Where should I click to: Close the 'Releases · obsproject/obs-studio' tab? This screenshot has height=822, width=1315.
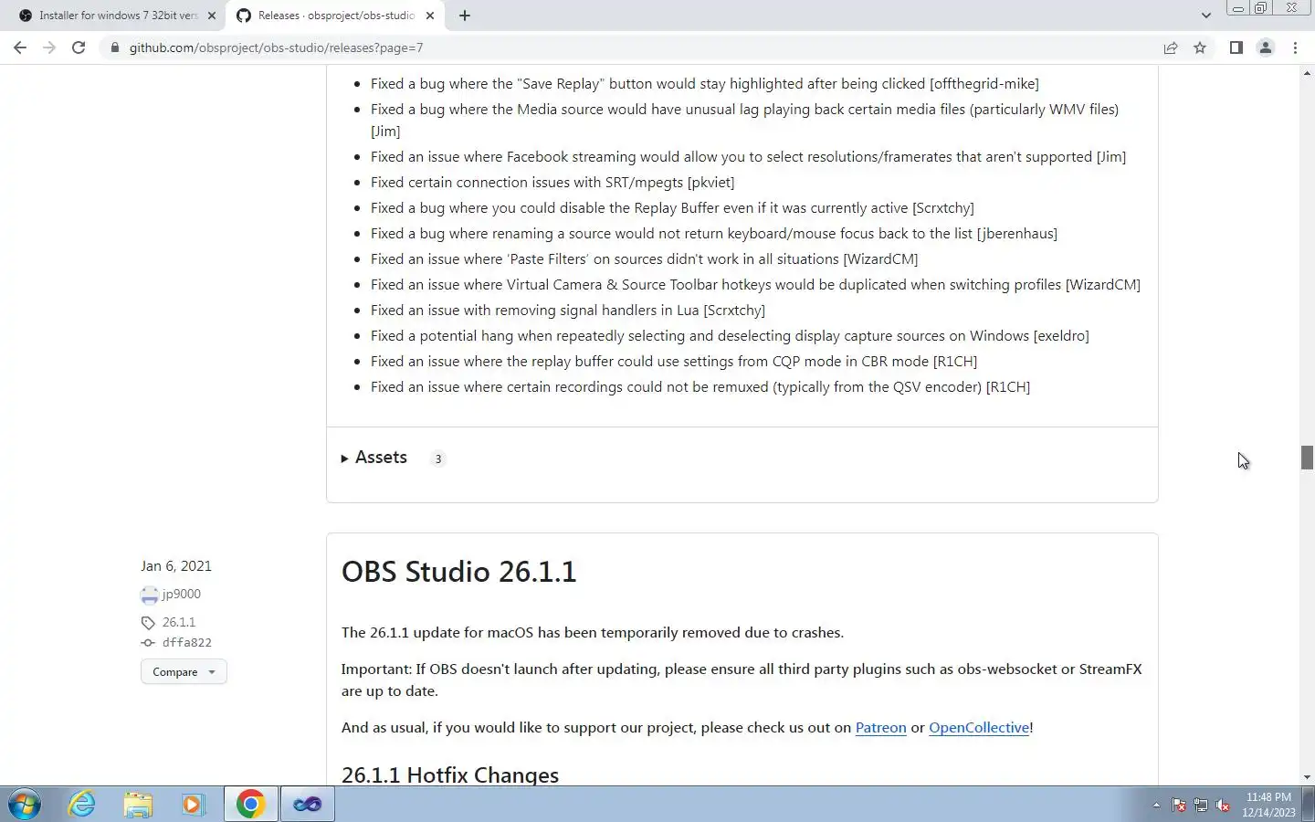tap(430, 16)
